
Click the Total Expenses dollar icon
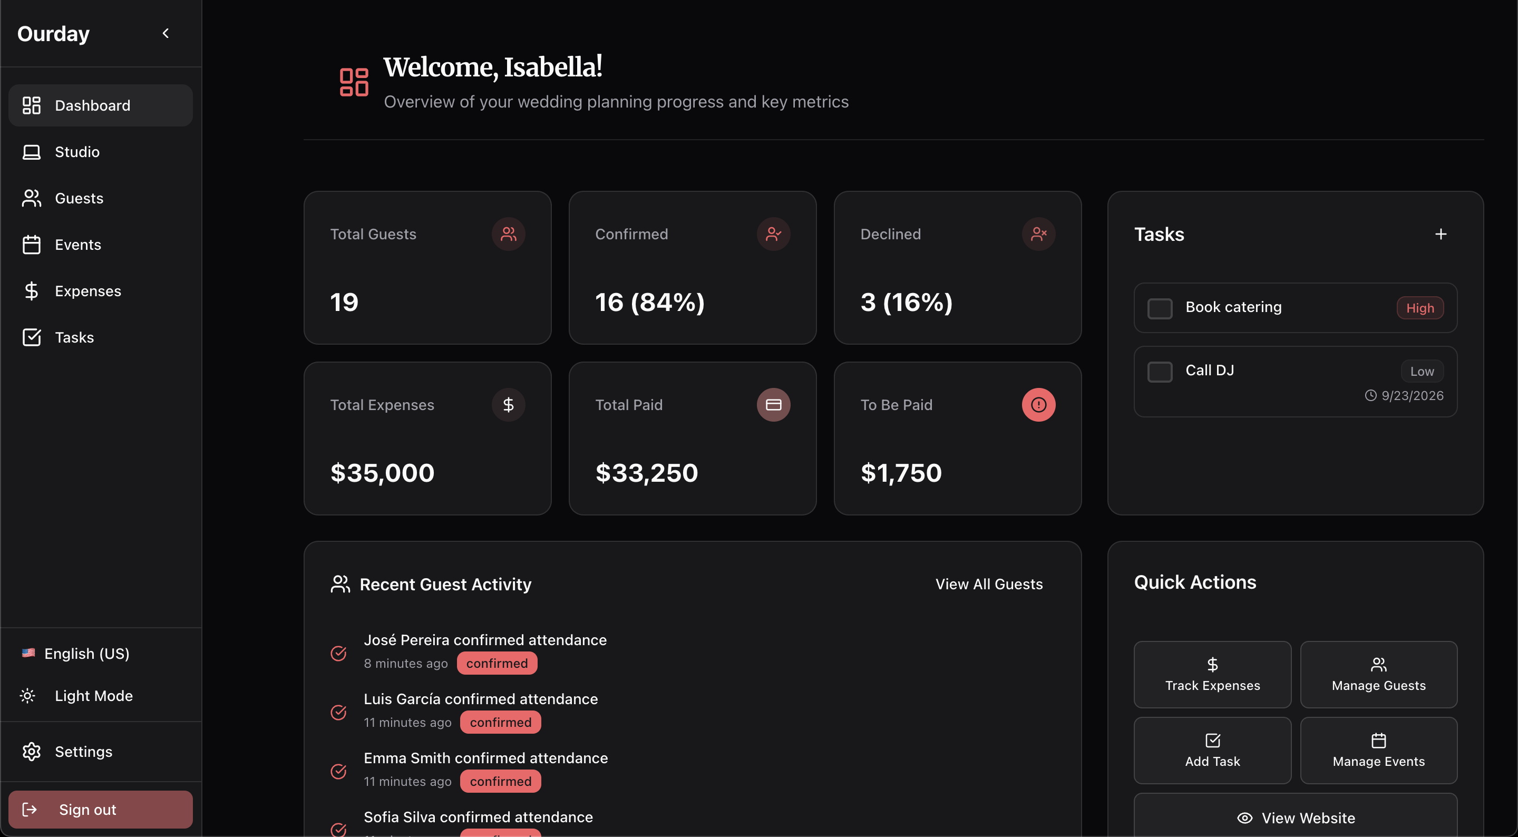(x=508, y=405)
